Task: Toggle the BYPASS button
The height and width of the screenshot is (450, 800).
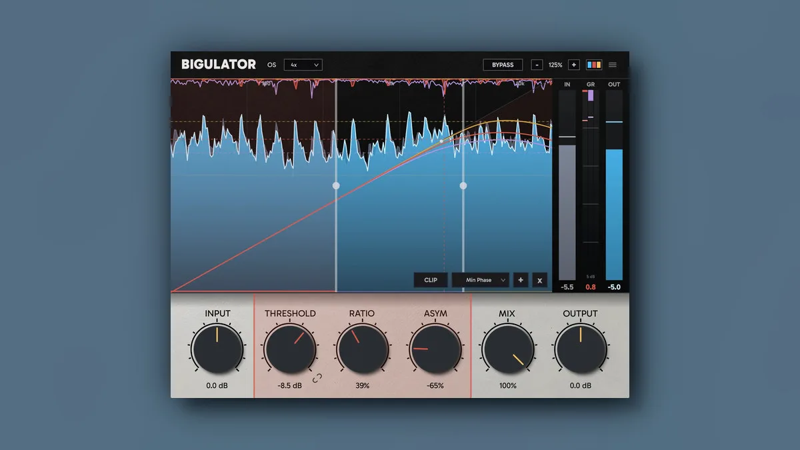Action: click(503, 65)
